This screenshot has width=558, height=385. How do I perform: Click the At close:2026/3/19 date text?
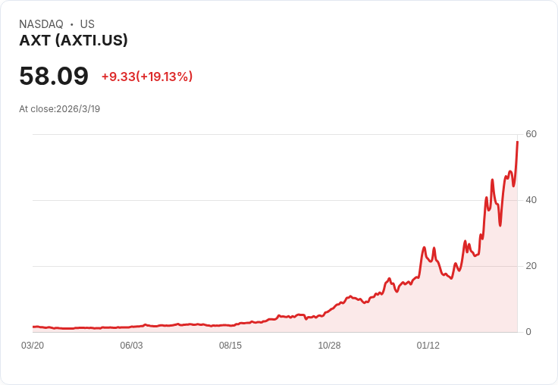coord(59,109)
